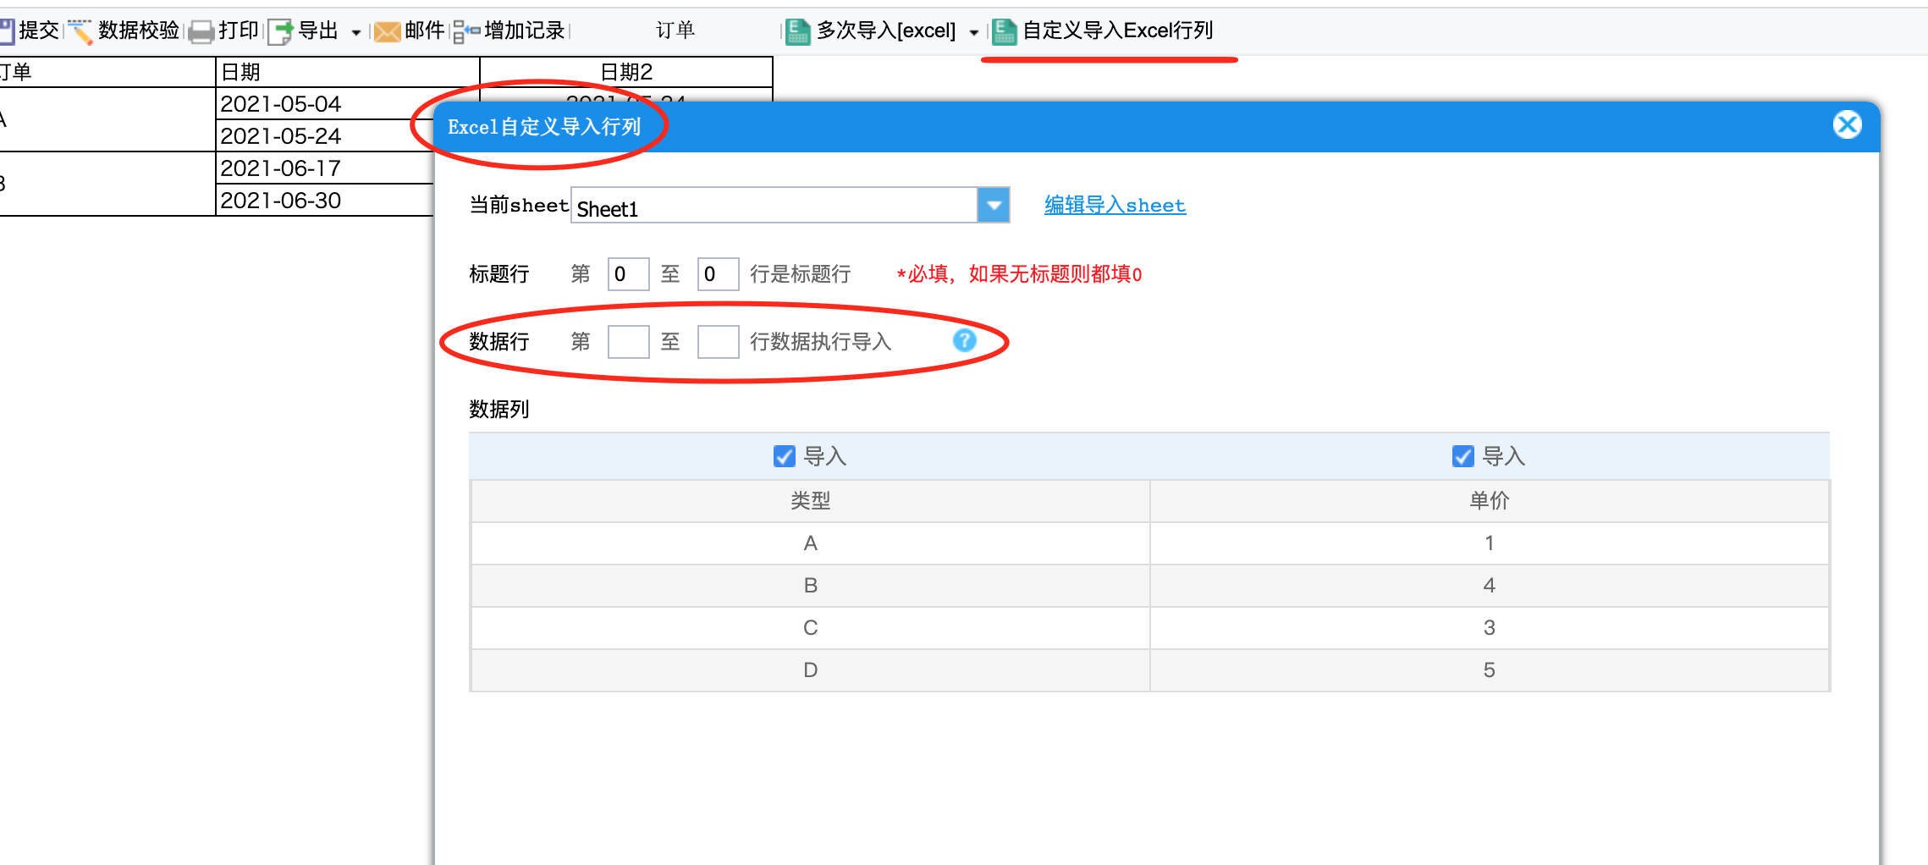1928x865 pixels.
Task: Click date cell 2021-06-30 in background table
Action: [326, 201]
